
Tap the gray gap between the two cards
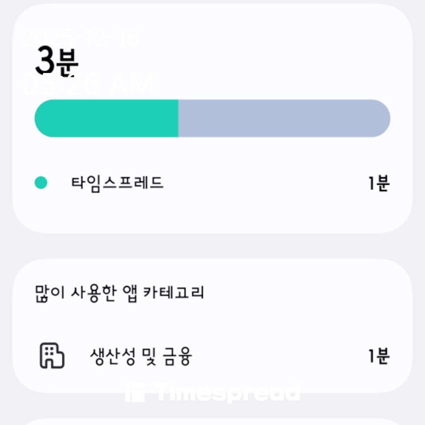[213, 246]
